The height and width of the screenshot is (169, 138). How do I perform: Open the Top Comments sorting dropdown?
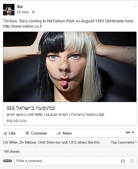point(124,142)
